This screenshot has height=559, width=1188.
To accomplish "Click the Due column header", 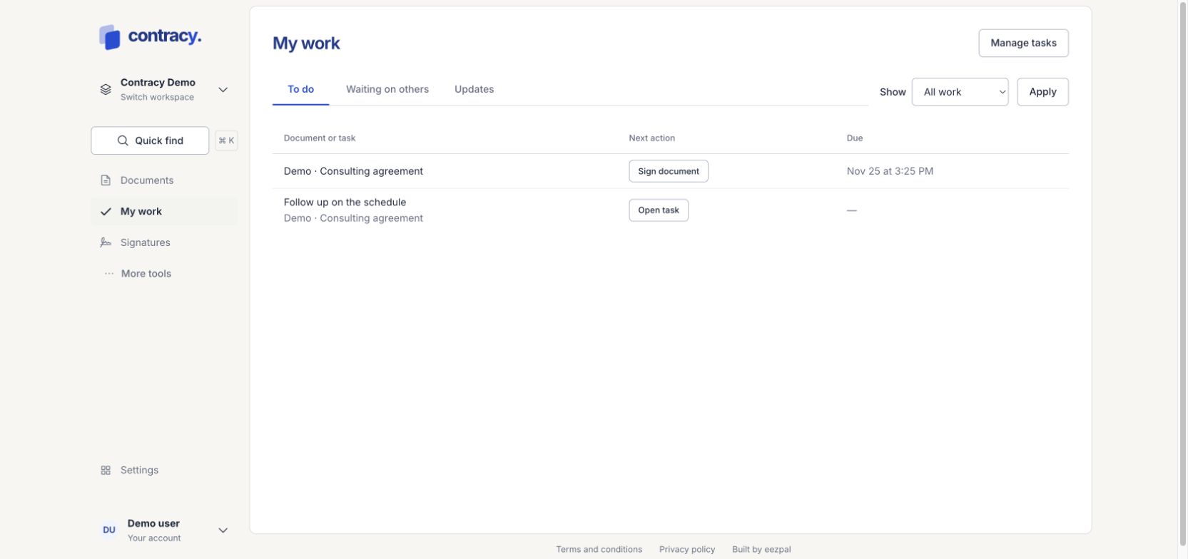I will [855, 138].
